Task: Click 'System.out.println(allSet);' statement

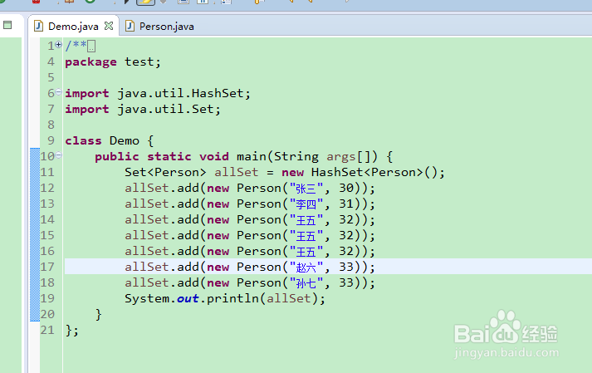Action: point(225,299)
